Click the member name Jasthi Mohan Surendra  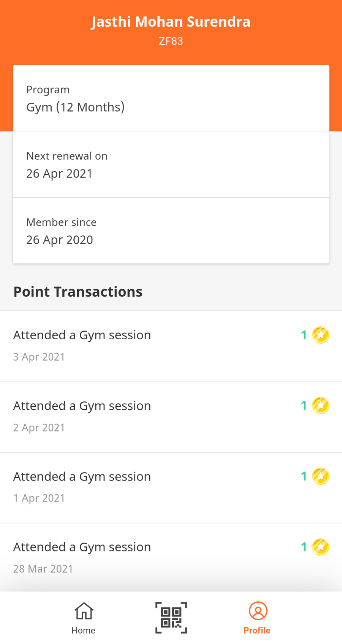pyautogui.click(x=171, y=22)
